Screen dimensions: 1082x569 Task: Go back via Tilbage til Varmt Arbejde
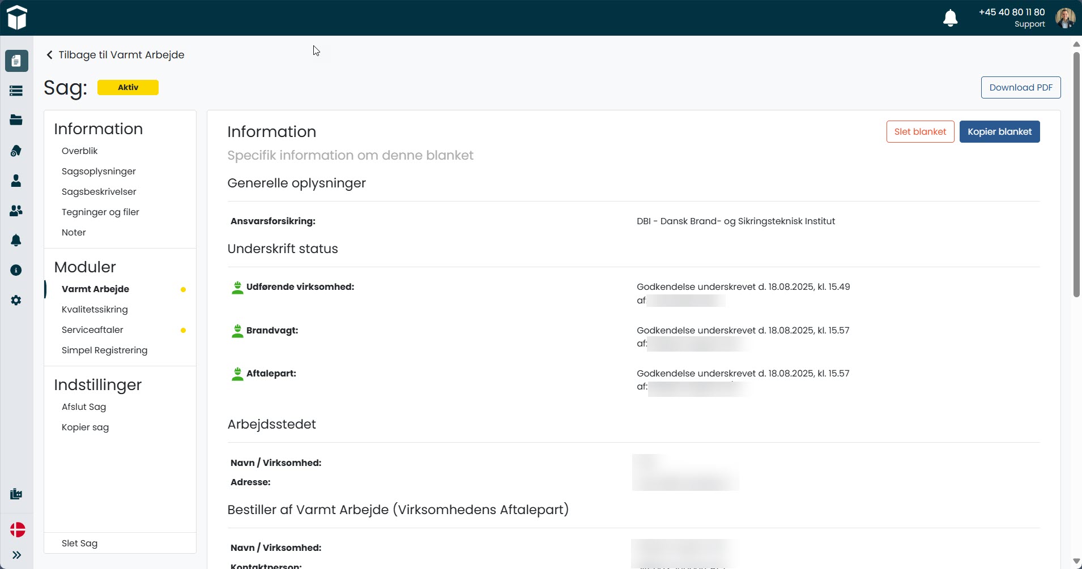pyautogui.click(x=114, y=54)
